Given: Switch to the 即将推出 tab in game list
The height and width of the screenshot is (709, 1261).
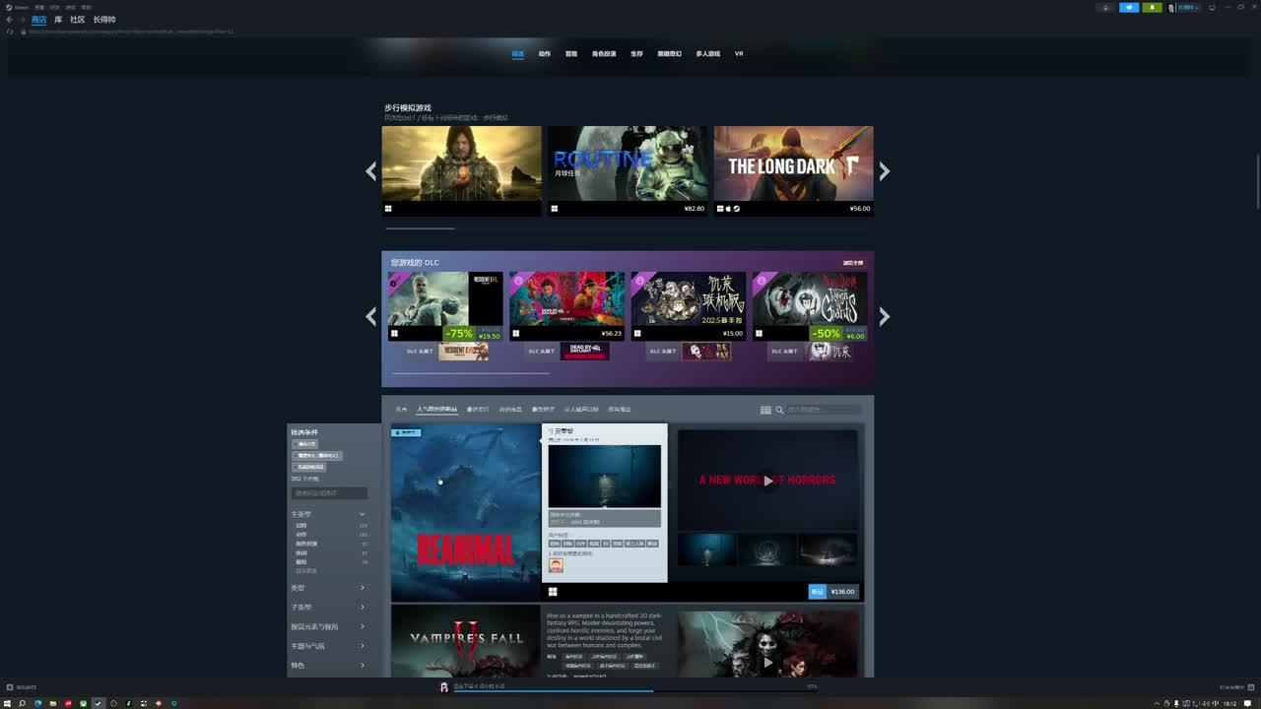Looking at the screenshot, I should click(620, 410).
